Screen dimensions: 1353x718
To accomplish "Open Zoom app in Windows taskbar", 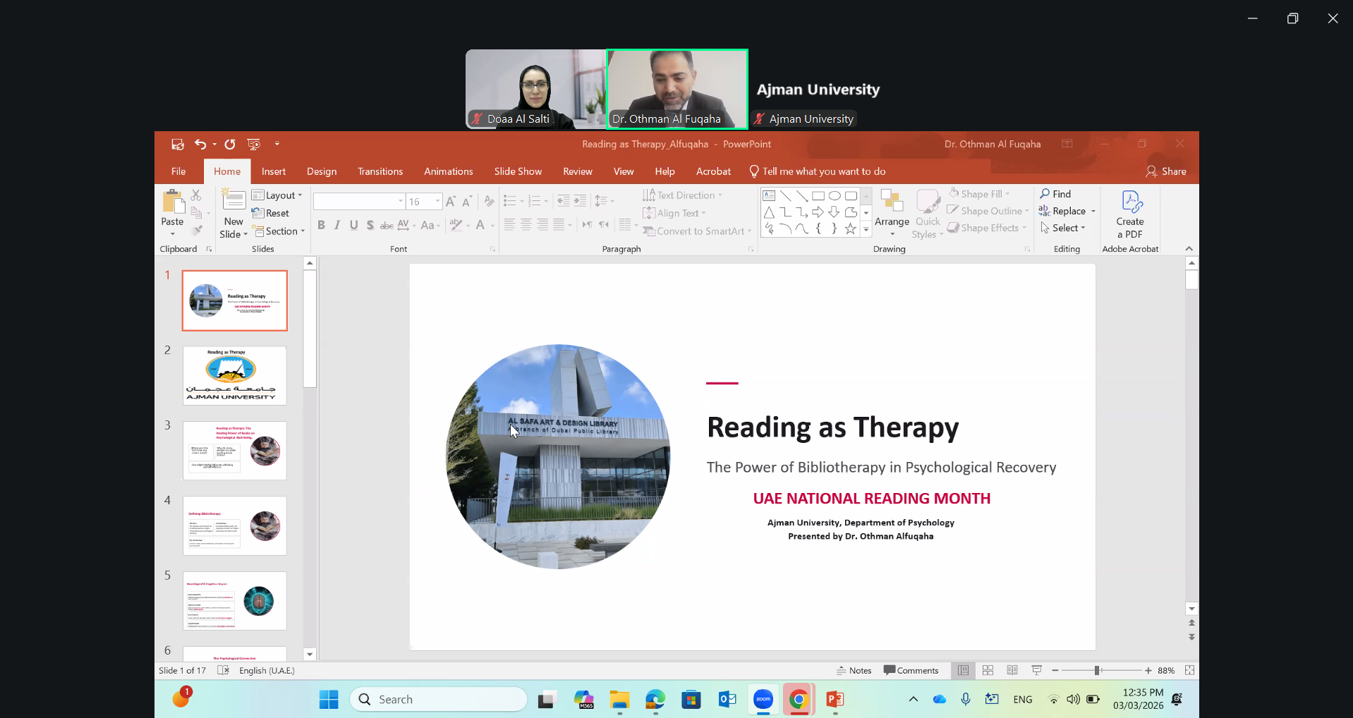I will tap(763, 699).
